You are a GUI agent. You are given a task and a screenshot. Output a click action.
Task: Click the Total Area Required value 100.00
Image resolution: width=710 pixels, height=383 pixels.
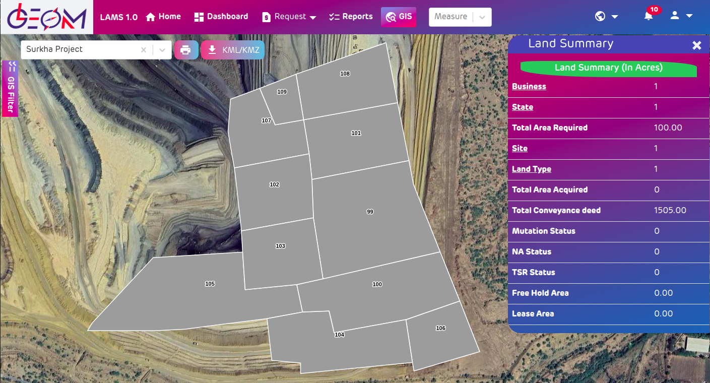point(668,128)
